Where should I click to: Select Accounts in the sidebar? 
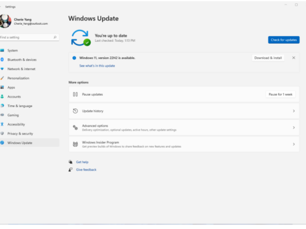click(x=29, y=96)
